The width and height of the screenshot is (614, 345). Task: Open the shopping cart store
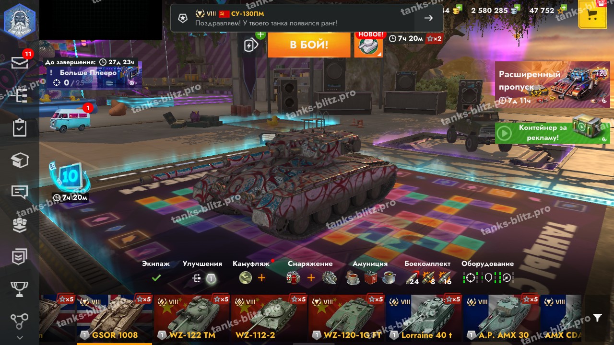[592, 14]
